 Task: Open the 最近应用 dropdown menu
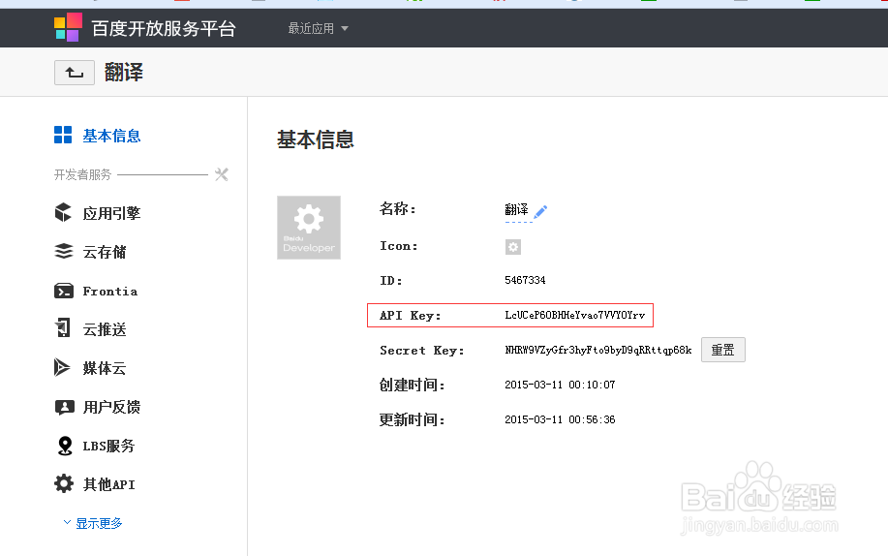coord(318,28)
